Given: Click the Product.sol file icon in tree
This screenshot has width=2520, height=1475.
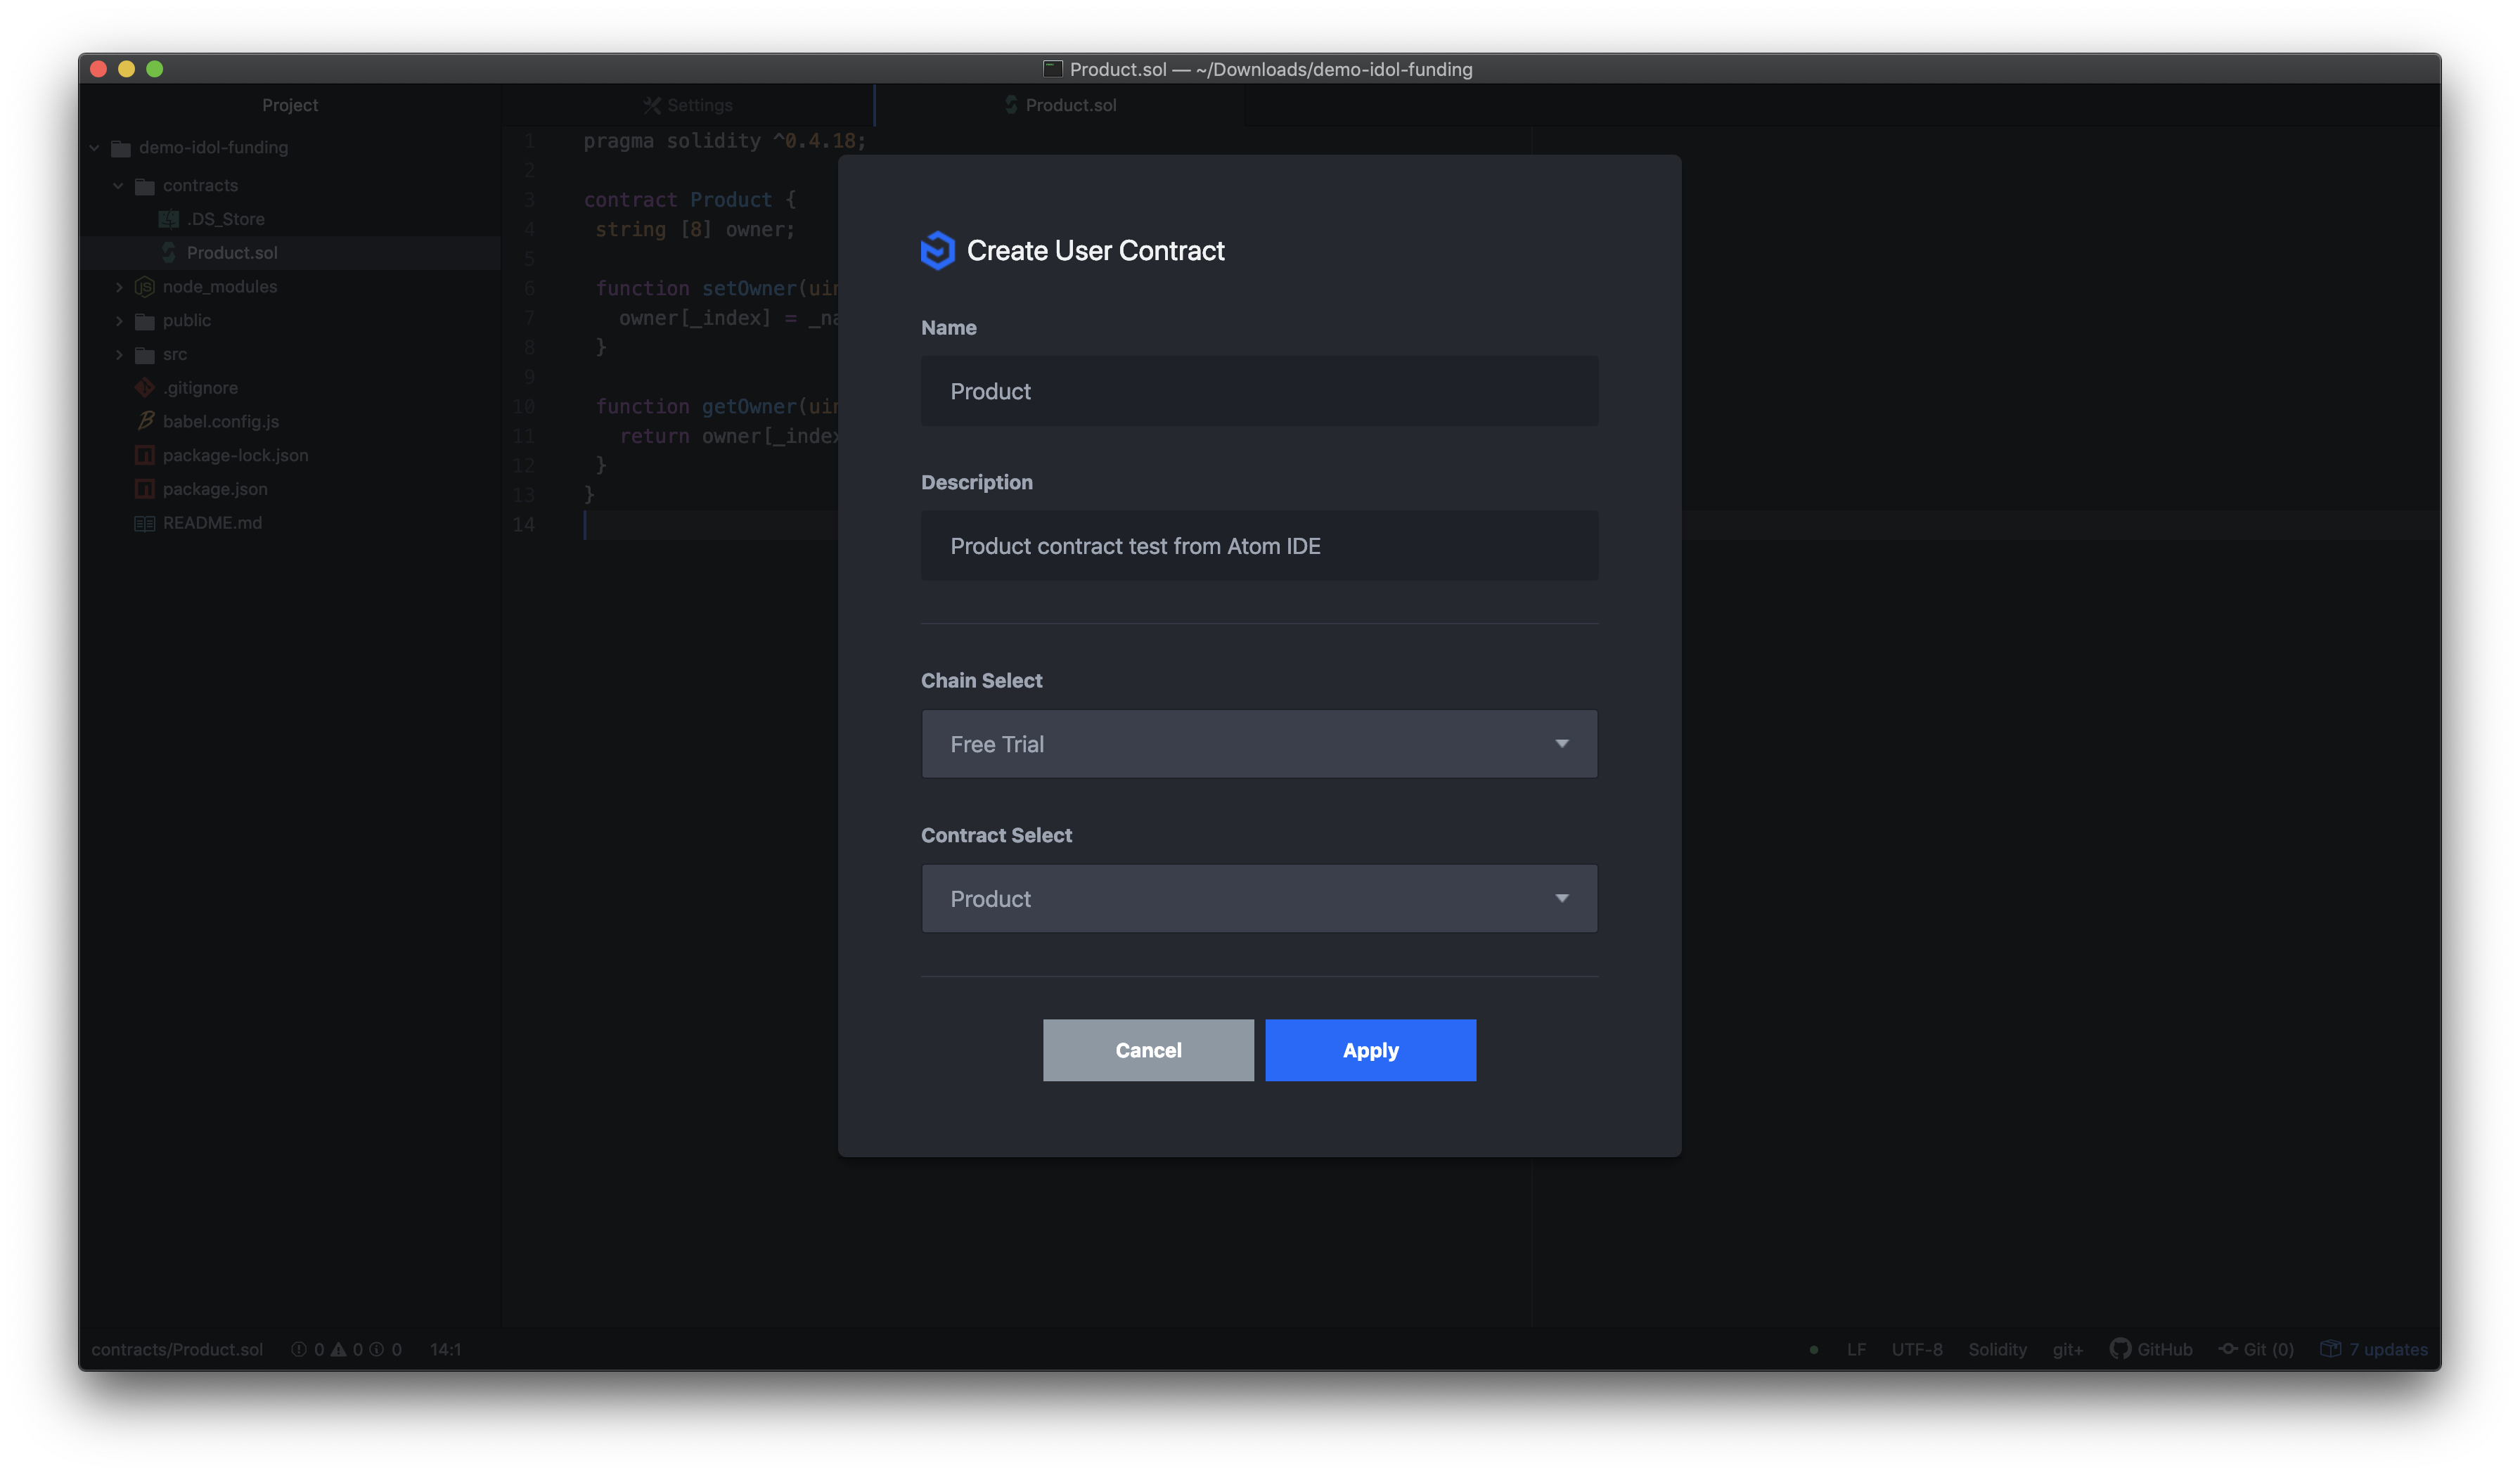Looking at the screenshot, I should [x=169, y=253].
